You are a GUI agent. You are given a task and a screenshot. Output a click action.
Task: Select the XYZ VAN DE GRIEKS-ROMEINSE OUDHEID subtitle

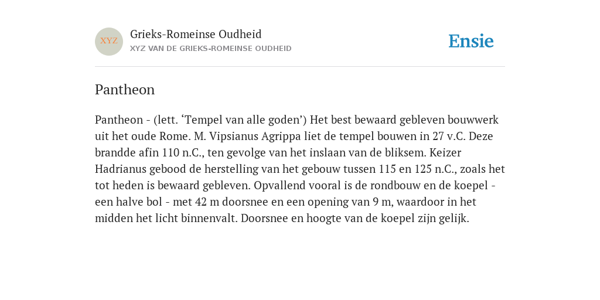coord(211,49)
